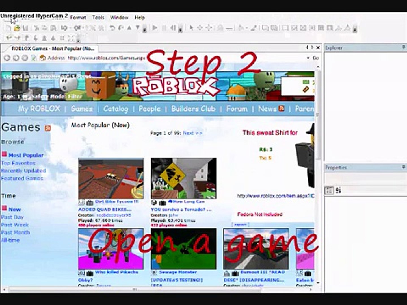Click the Burnout III game title link
This screenshot has height=305, width=407.
[x=263, y=272]
